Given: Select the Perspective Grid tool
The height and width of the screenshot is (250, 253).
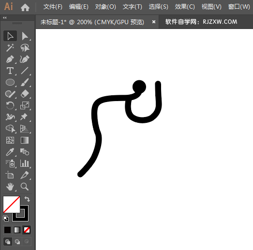Looking at the screenshot, I should tap(25, 129).
